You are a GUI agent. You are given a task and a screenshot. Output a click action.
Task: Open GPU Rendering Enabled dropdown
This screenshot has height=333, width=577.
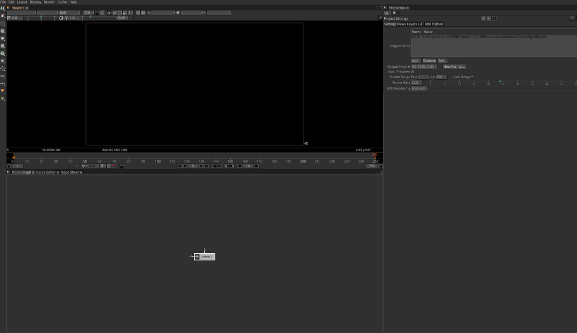click(x=419, y=88)
